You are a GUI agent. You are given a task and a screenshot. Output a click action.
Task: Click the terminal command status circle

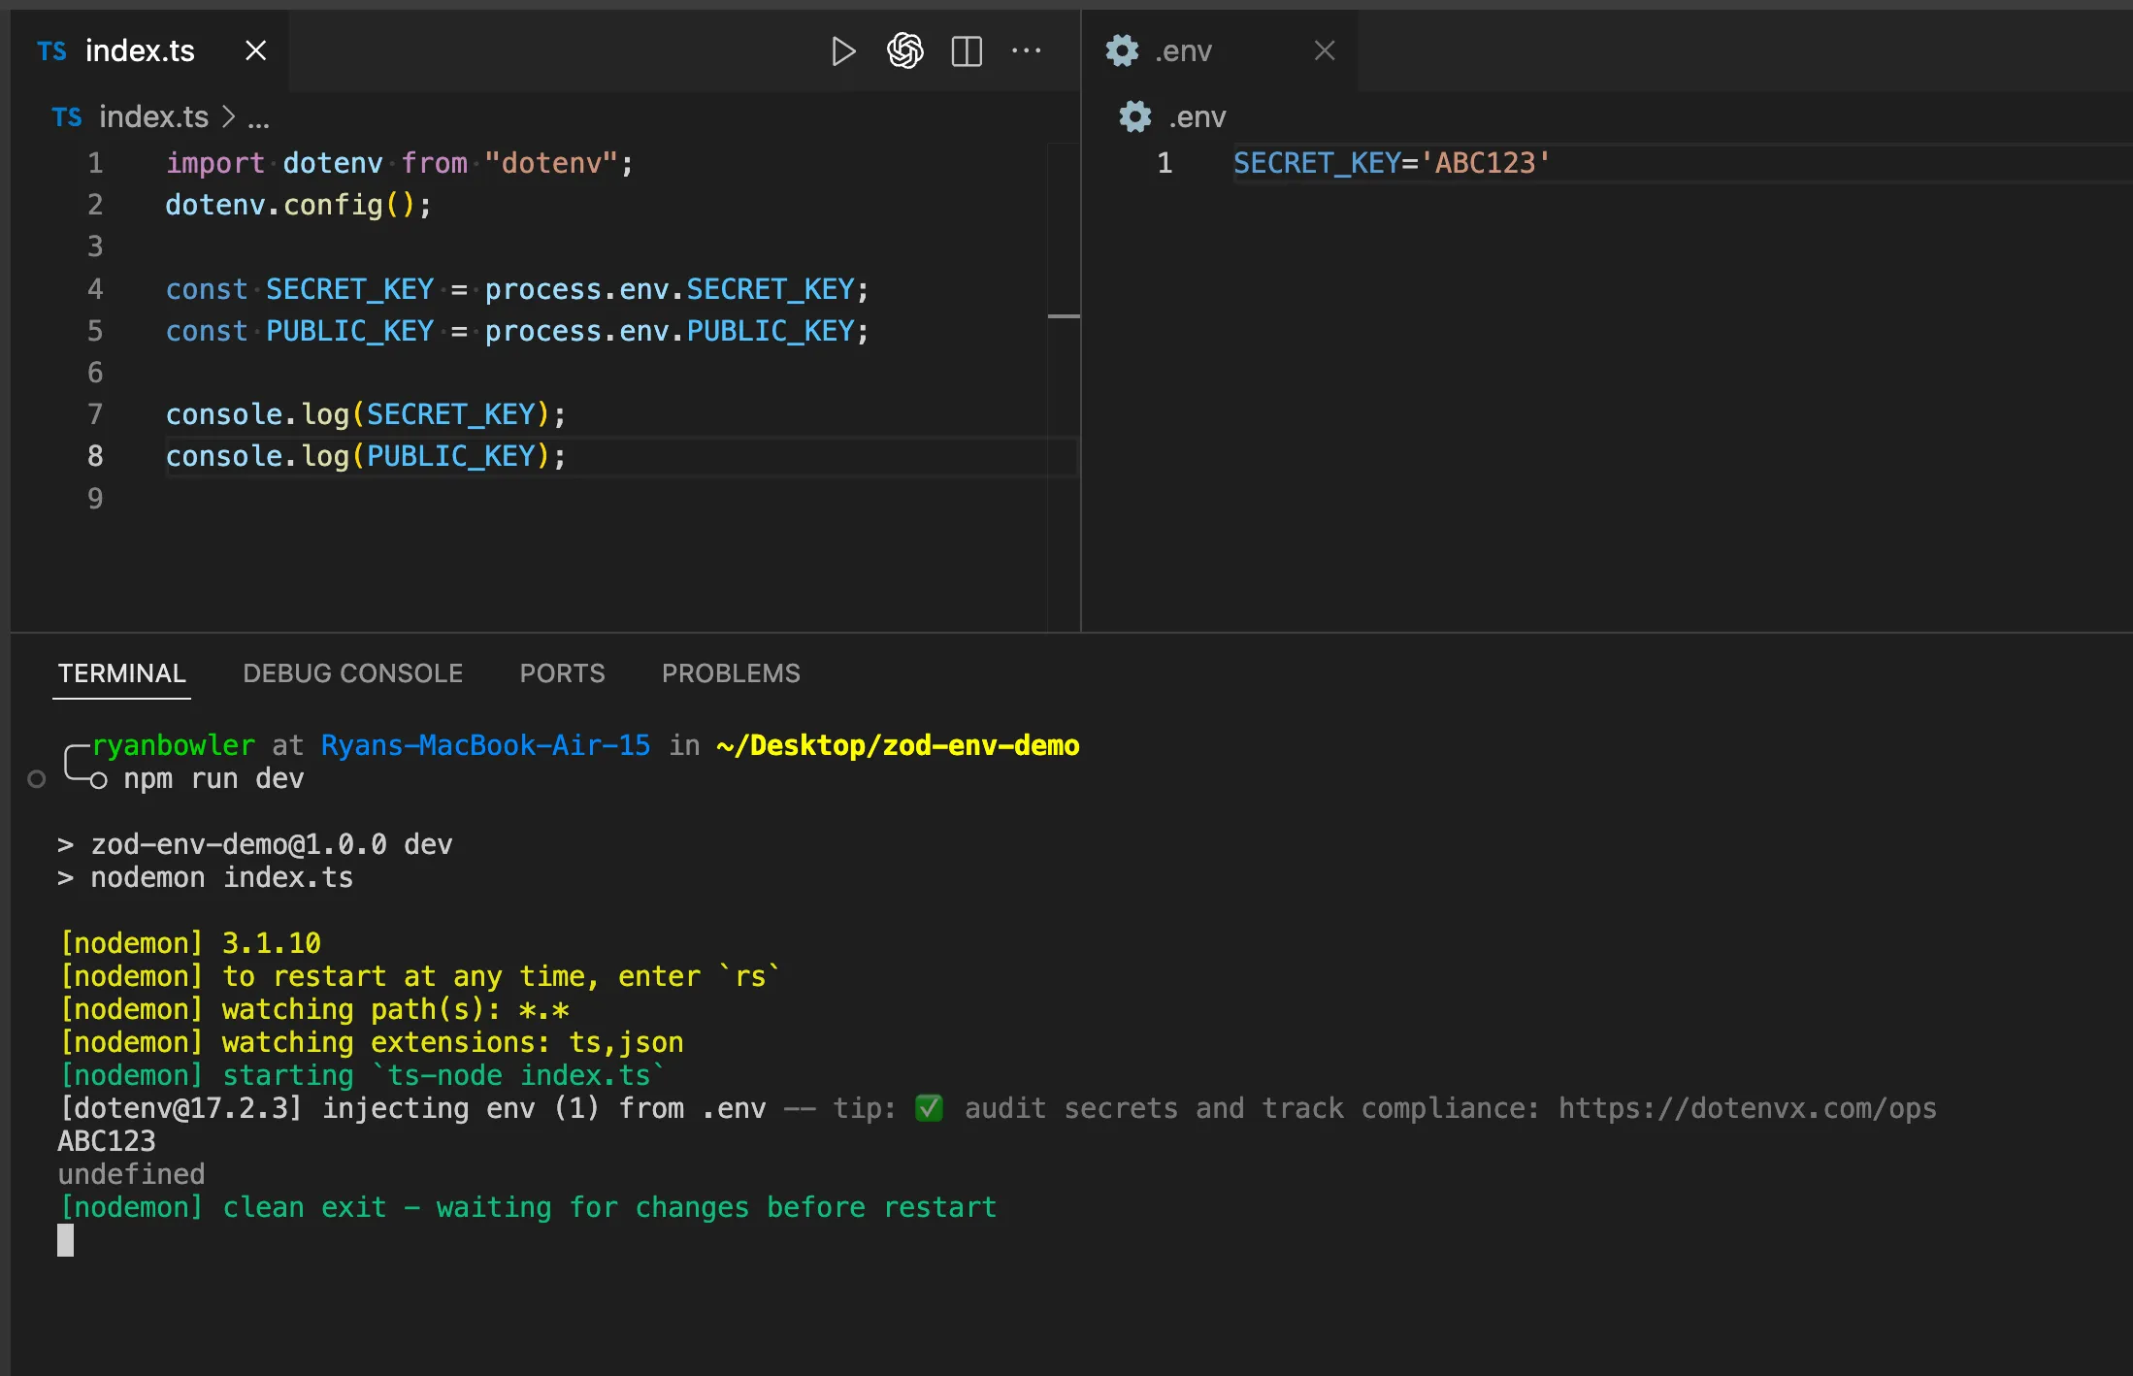pos(37,779)
